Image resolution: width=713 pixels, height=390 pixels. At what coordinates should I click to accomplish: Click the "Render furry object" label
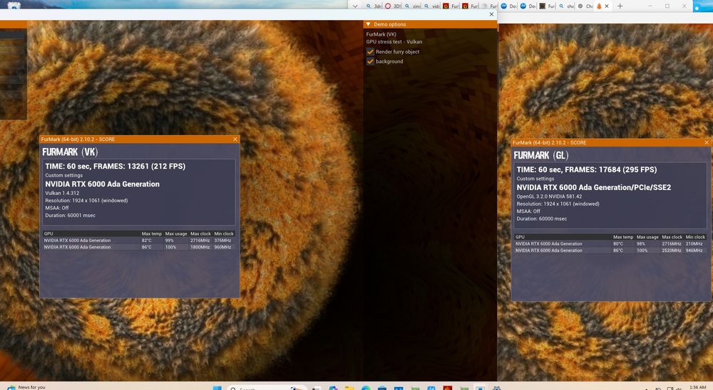click(397, 52)
